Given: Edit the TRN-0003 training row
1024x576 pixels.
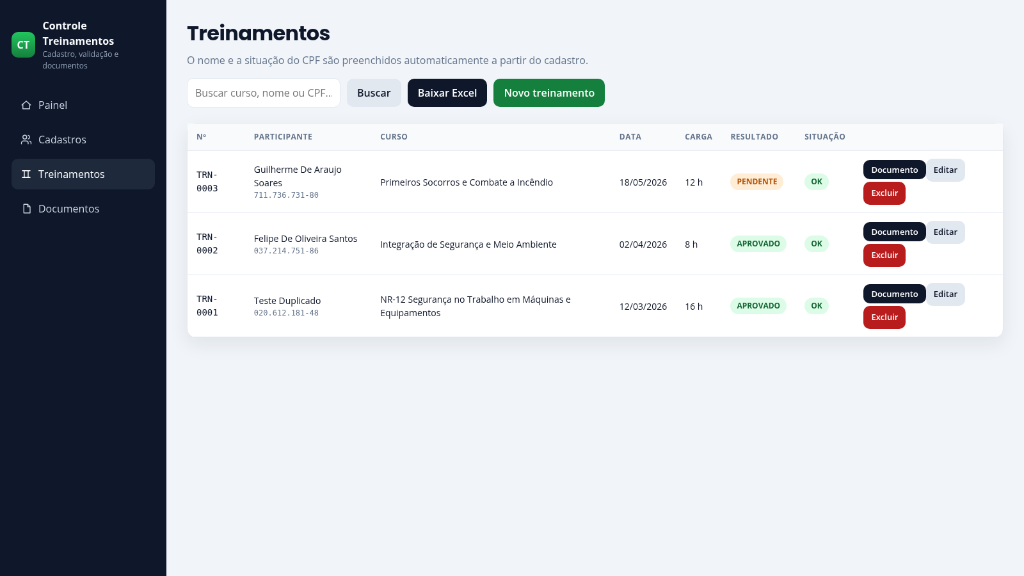Looking at the screenshot, I should (x=945, y=170).
